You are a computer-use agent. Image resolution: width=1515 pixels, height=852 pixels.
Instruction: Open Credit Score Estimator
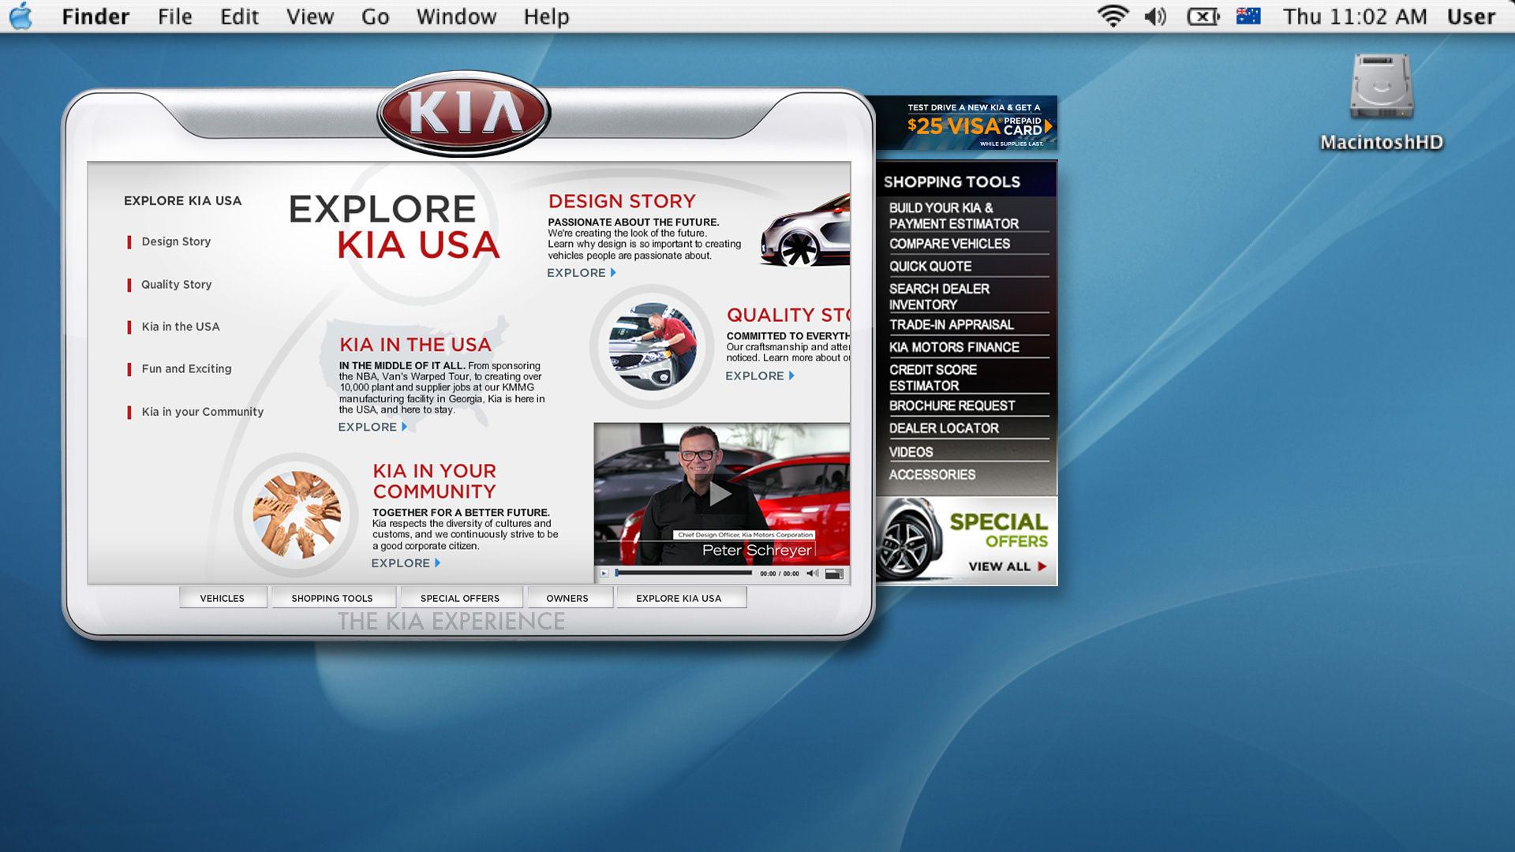[x=933, y=378]
